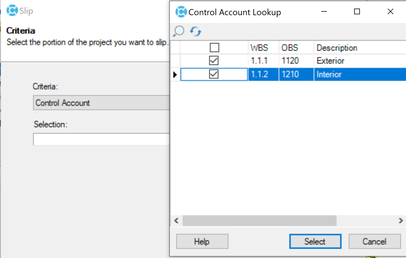Screen dimensions: 406x258
Task: Click the Control Account Lookup window logo icon
Action: (x=181, y=12)
